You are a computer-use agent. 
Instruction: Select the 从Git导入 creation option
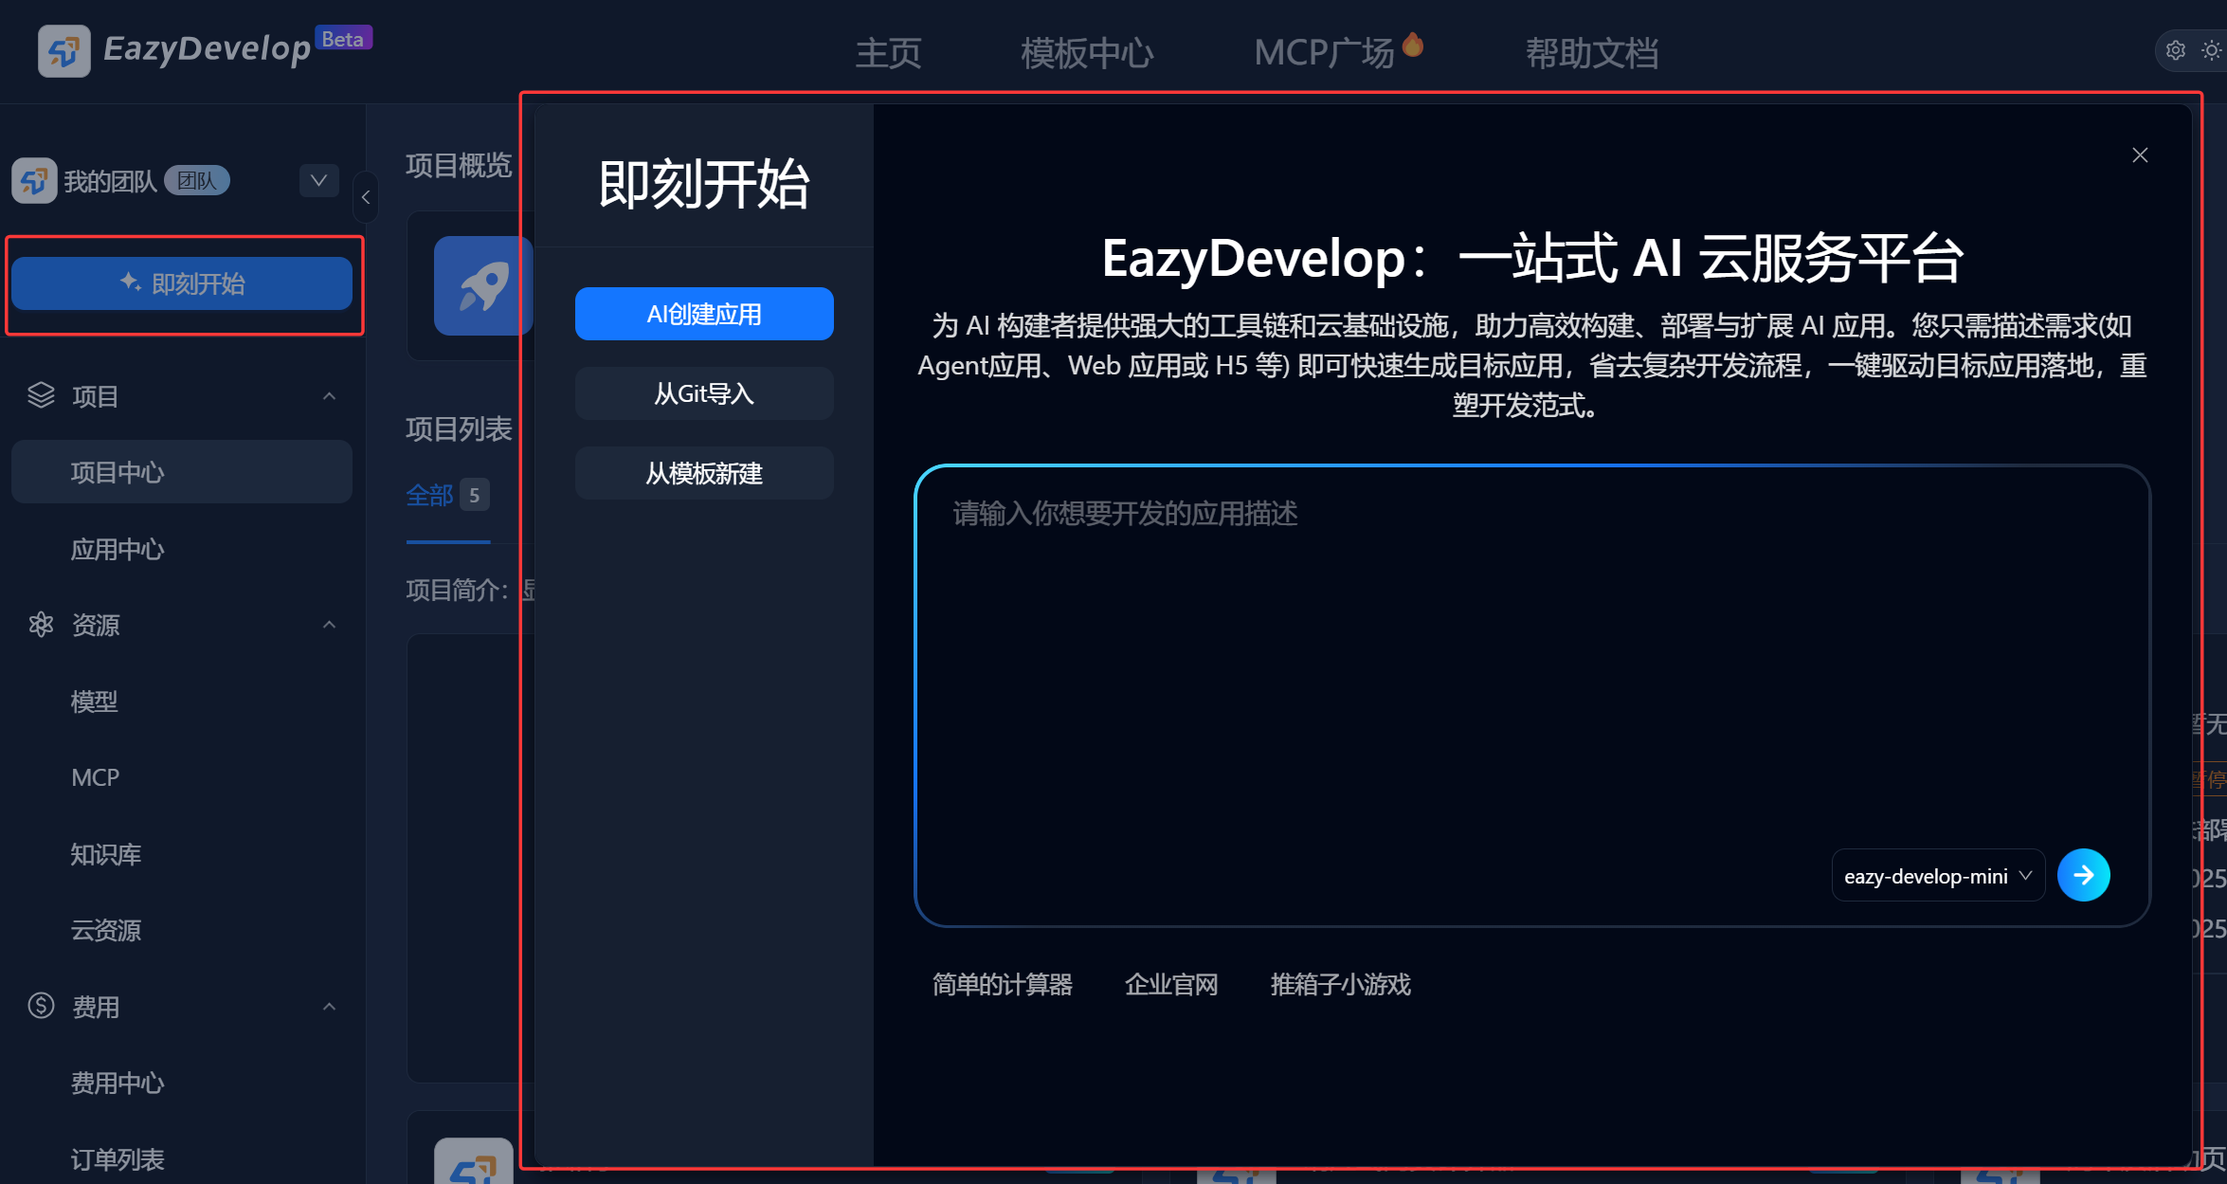pyautogui.click(x=704, y=393)
